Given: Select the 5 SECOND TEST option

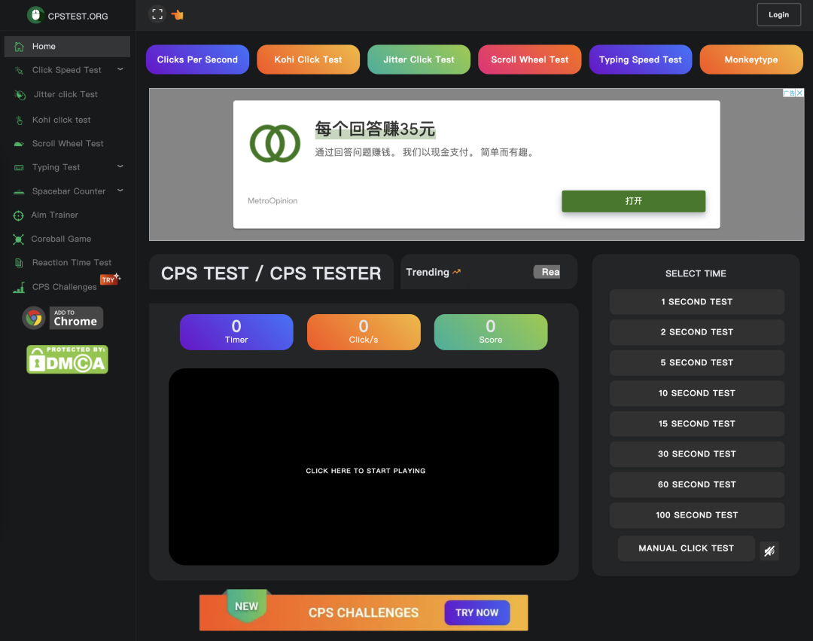Looking at the screenshot, I should pos(697,363).
